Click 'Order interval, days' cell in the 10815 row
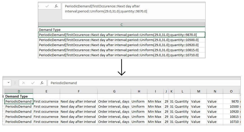This screenshot has height=132, width=244. pyautogui.click(x=114, y=117)
